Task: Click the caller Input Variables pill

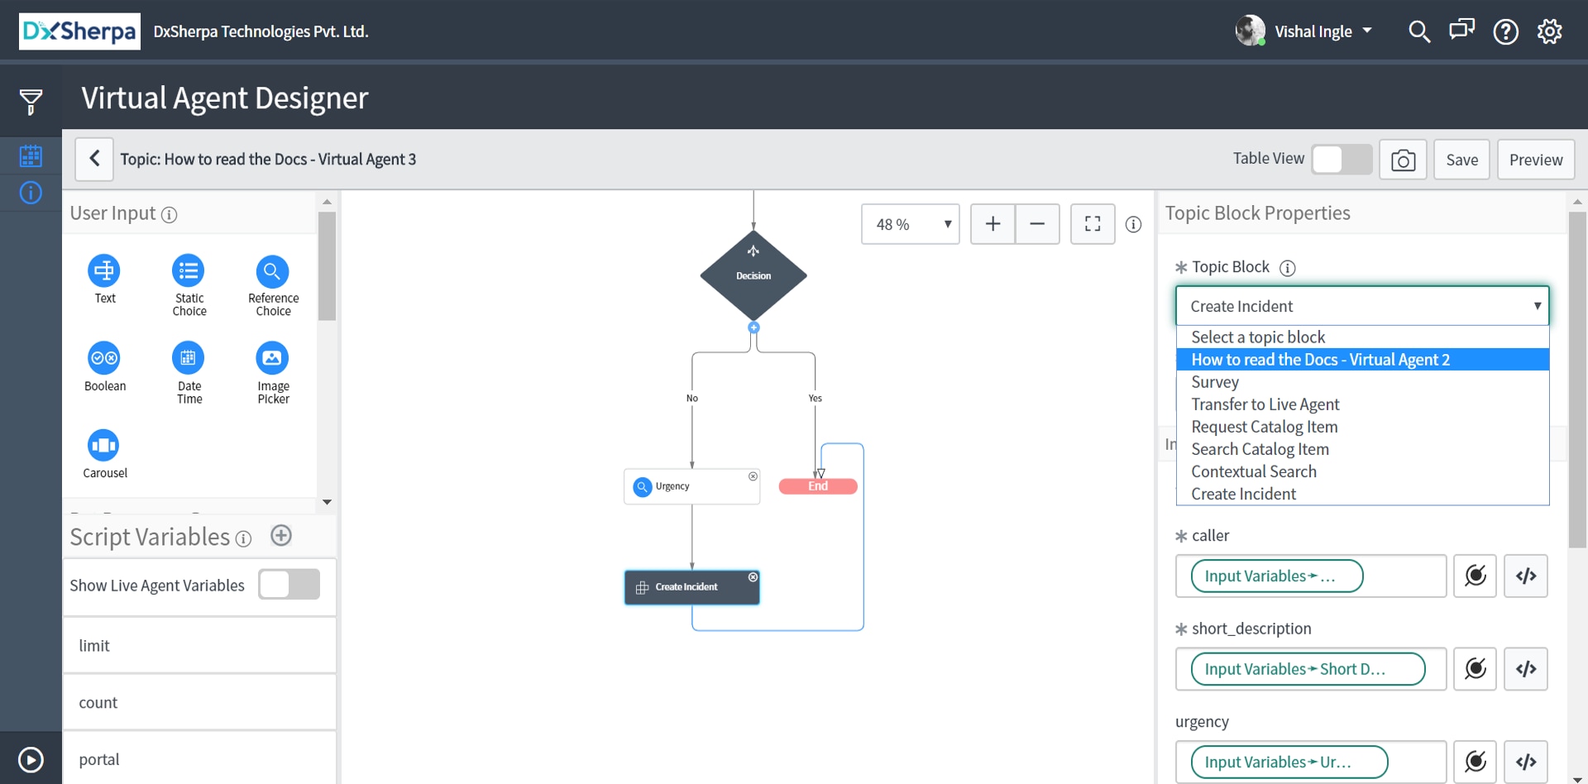Action: tap(1277, 576)
